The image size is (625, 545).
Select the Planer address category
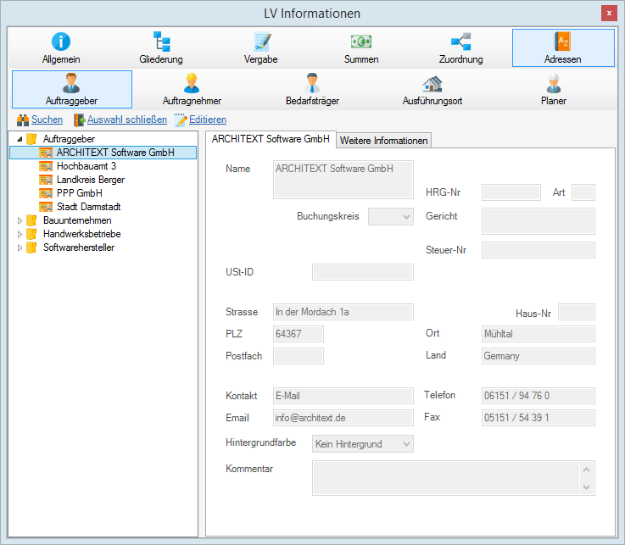554,89
